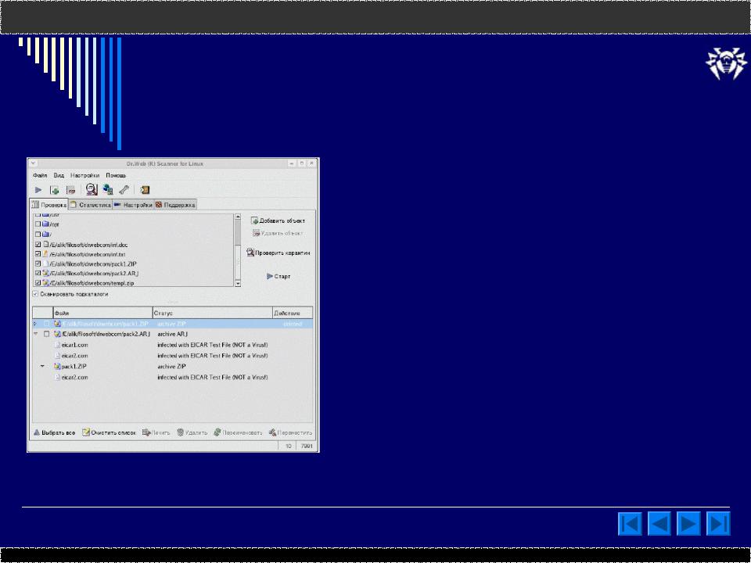Viewport: 751px width, 563px height.
Task: Click the Очистить список button
Action: point(110,432)
